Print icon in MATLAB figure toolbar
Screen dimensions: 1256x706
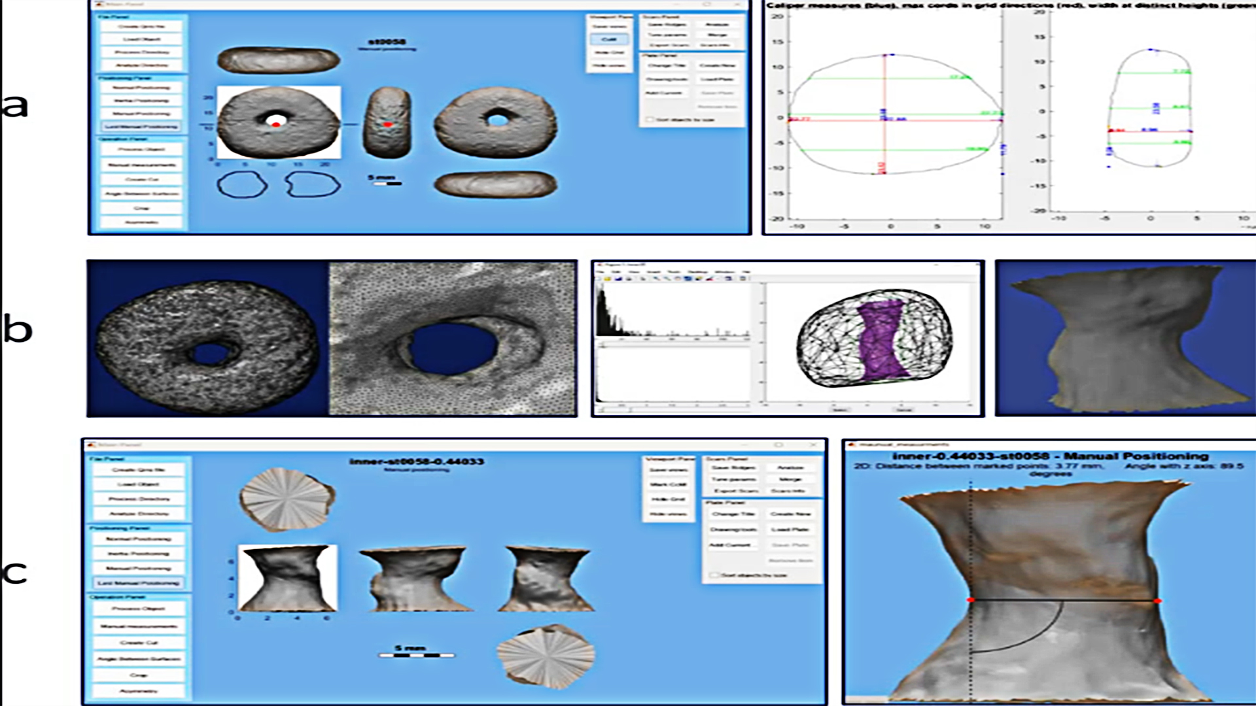pos(629,279)
